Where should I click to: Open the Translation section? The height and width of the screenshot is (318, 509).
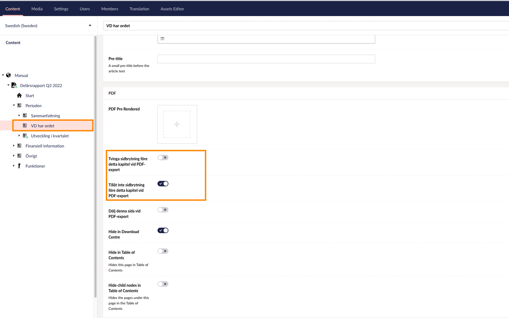tap(139, 9)
